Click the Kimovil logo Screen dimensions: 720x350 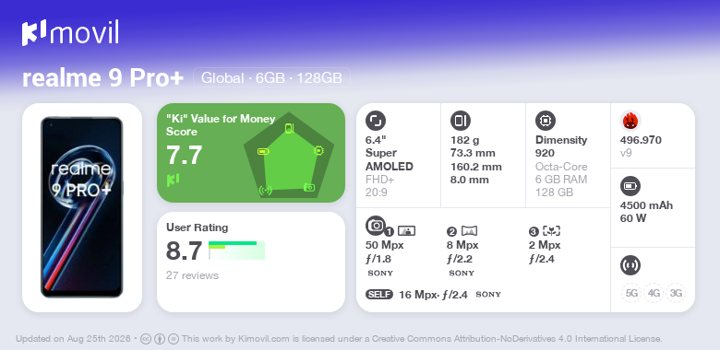(x=70, y=33)
